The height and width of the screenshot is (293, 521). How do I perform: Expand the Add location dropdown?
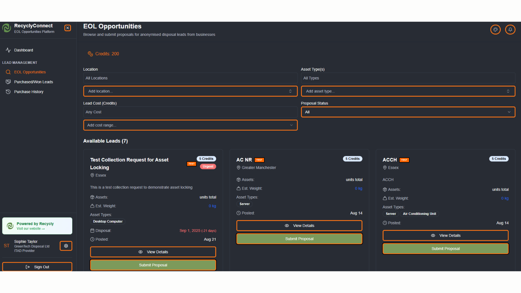(x=190, y=91)
